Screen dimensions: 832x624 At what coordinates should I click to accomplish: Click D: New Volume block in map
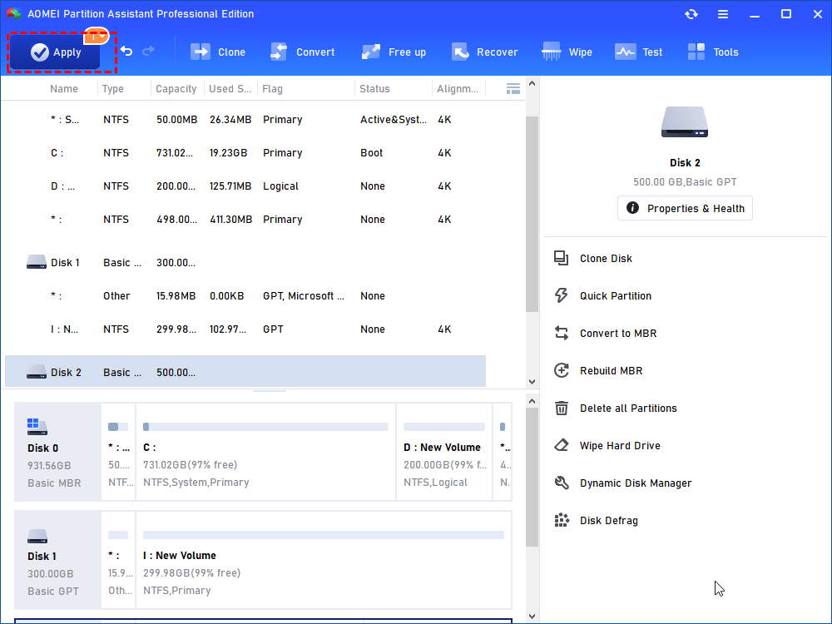[444, 452]
